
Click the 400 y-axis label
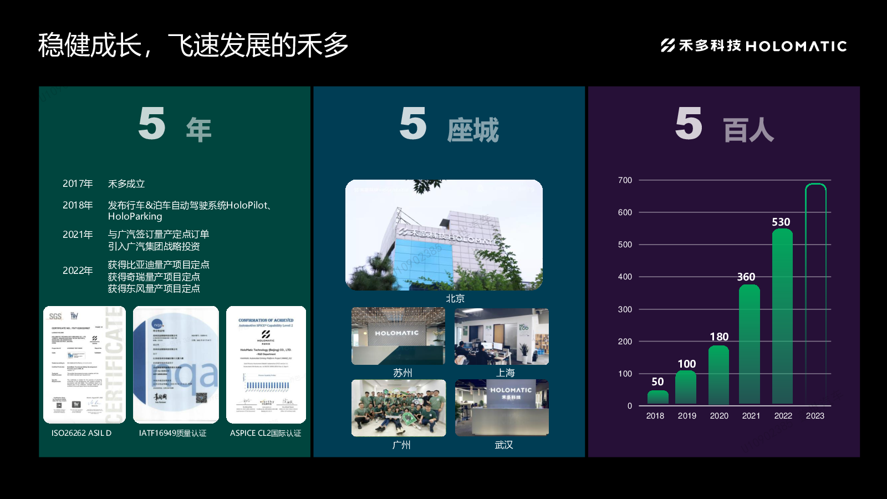click(625, 277)
